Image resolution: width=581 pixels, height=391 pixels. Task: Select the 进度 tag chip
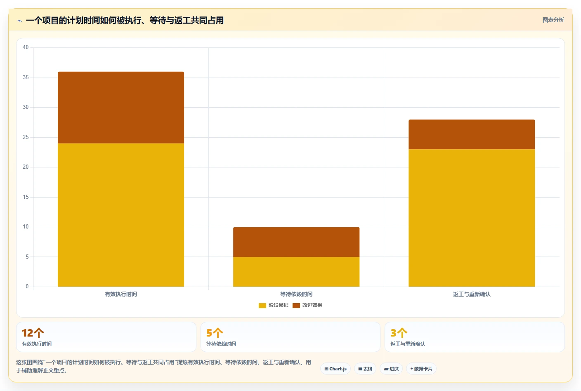point(391,369)
